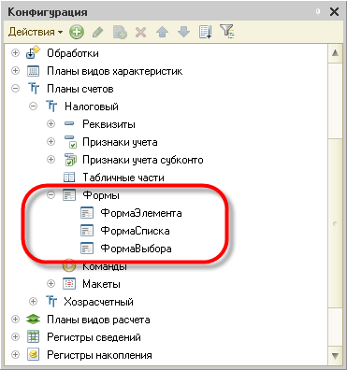Select ФормаВыбора in the tree

136,249
